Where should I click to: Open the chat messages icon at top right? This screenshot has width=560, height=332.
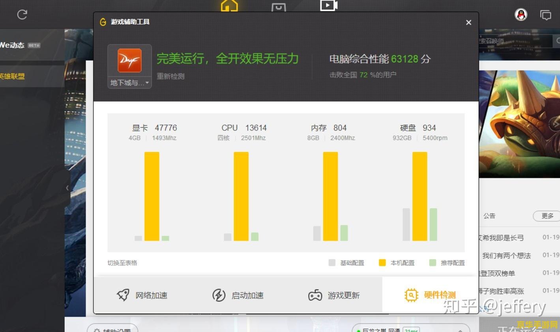pos(546,15)
